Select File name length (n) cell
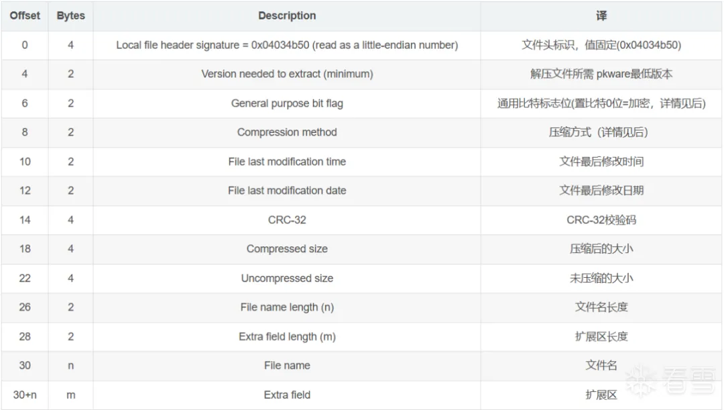 click(x=287, y=307)
